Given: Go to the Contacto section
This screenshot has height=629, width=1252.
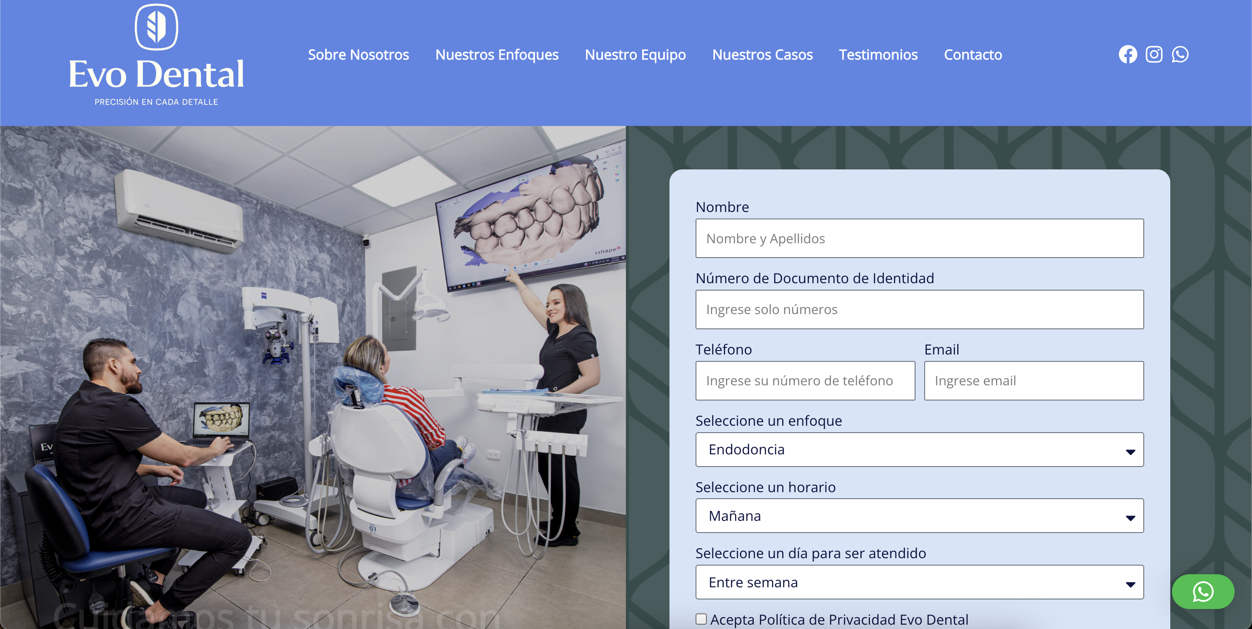Looking at the screenshot, I should [972, 54].
